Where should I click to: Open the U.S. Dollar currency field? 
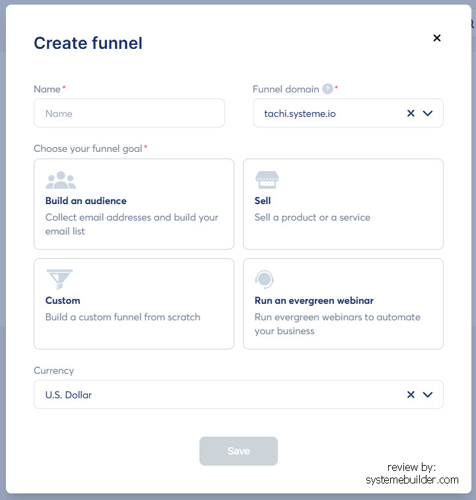coord(238,394)
